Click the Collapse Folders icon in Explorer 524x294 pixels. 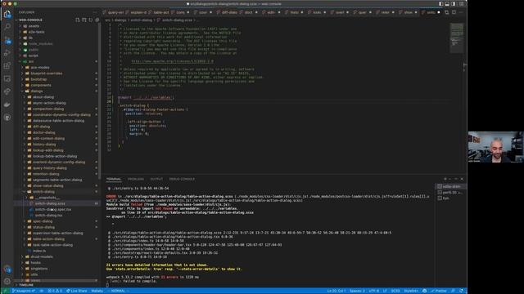coord(97,20)
